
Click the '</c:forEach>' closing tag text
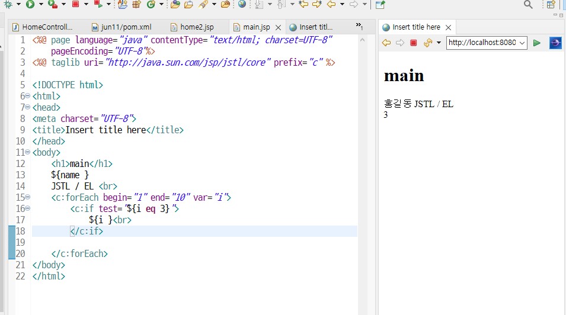(79, 253)
